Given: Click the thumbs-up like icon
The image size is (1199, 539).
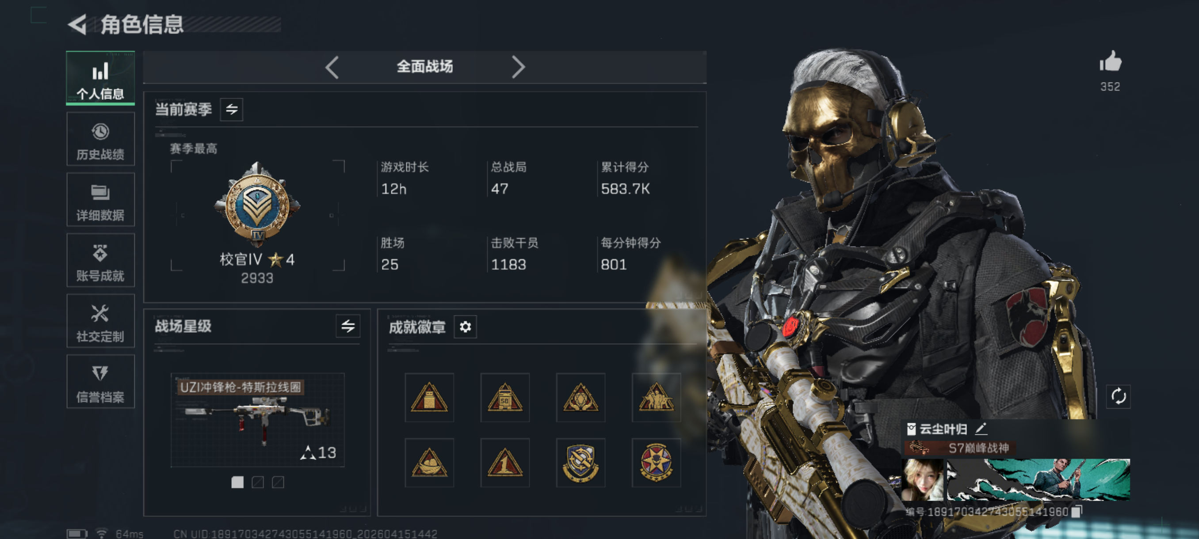Looking at the screenshot, I should pos(1110,61).
